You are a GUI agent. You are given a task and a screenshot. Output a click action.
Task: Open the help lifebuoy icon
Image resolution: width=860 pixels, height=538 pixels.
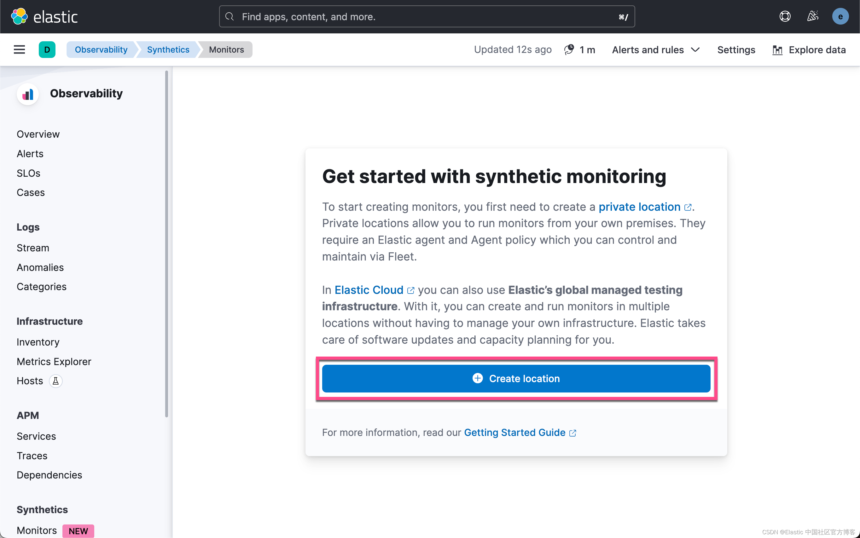coord(785,16)
